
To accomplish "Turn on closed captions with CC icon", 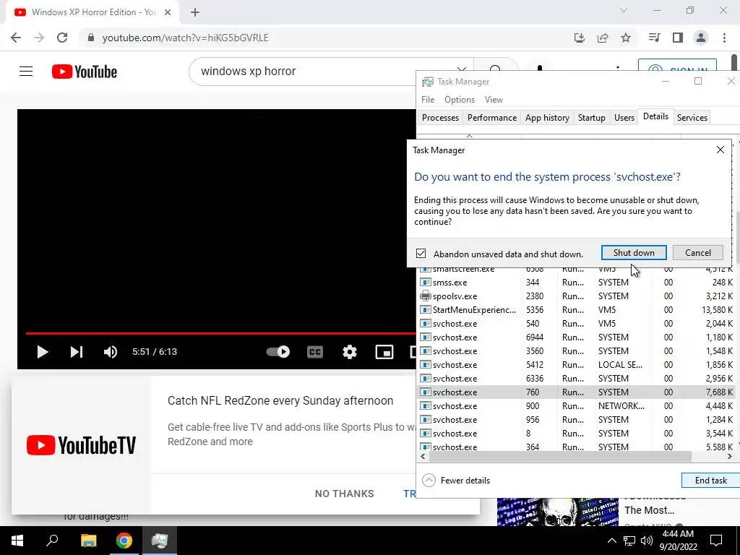I will (315, 352).
